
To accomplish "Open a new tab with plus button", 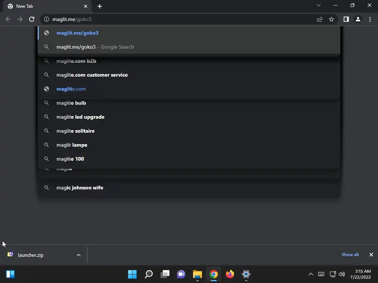I will point(100,6).
